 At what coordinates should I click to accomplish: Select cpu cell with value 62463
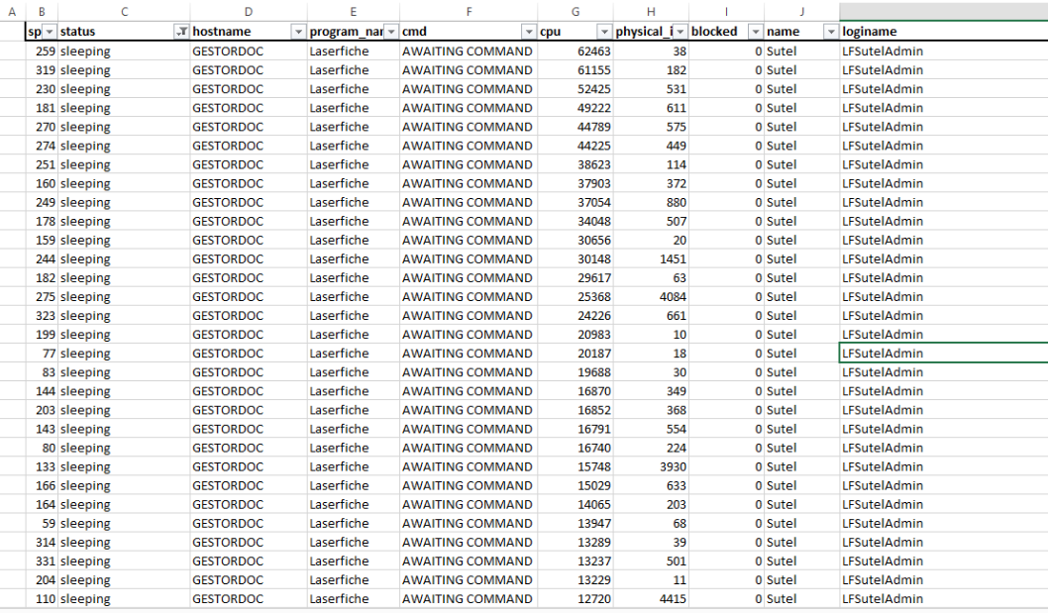(576, 51)
